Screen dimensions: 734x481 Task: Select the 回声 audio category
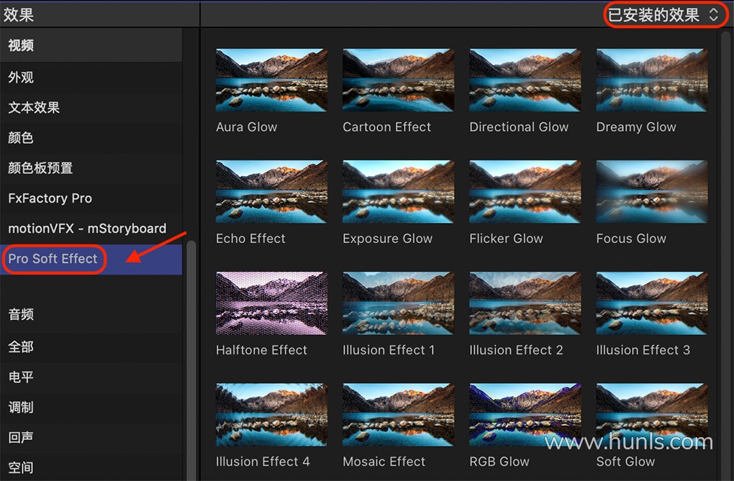91,437
